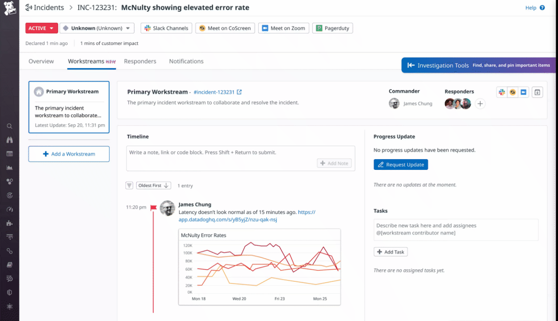The image size is (558, 321).
Task: Click the Add Task button
Action: [390, 252]
